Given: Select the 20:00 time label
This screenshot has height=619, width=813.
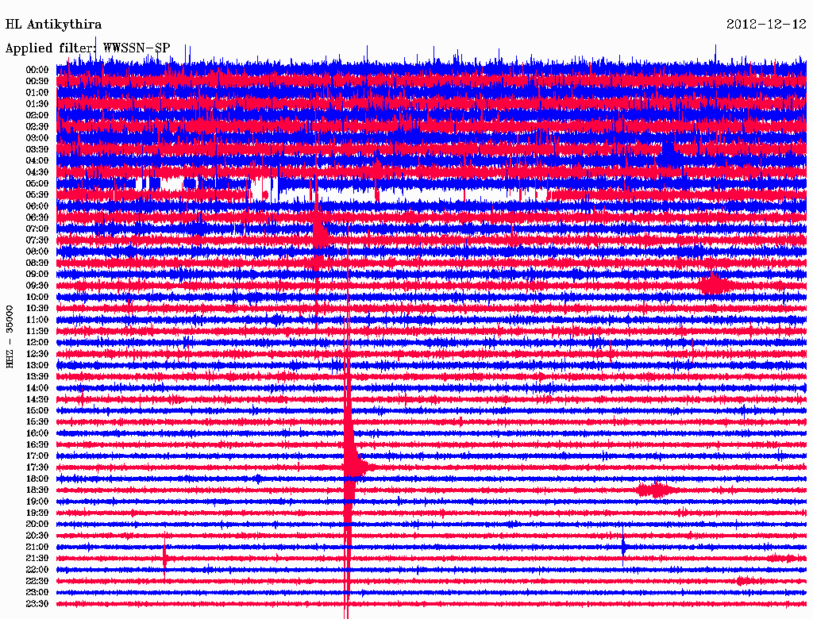Looking at the screenshot, I should click(37, 525).
